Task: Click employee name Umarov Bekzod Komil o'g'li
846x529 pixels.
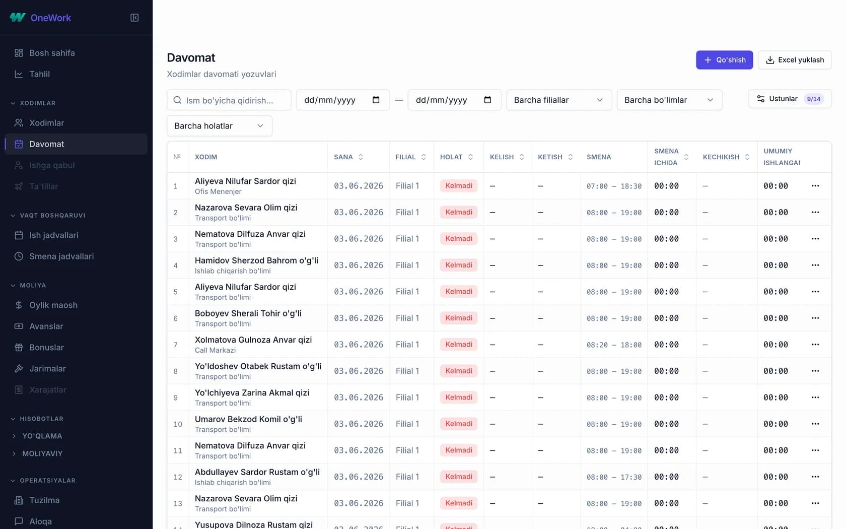Action: pos(248,419)
